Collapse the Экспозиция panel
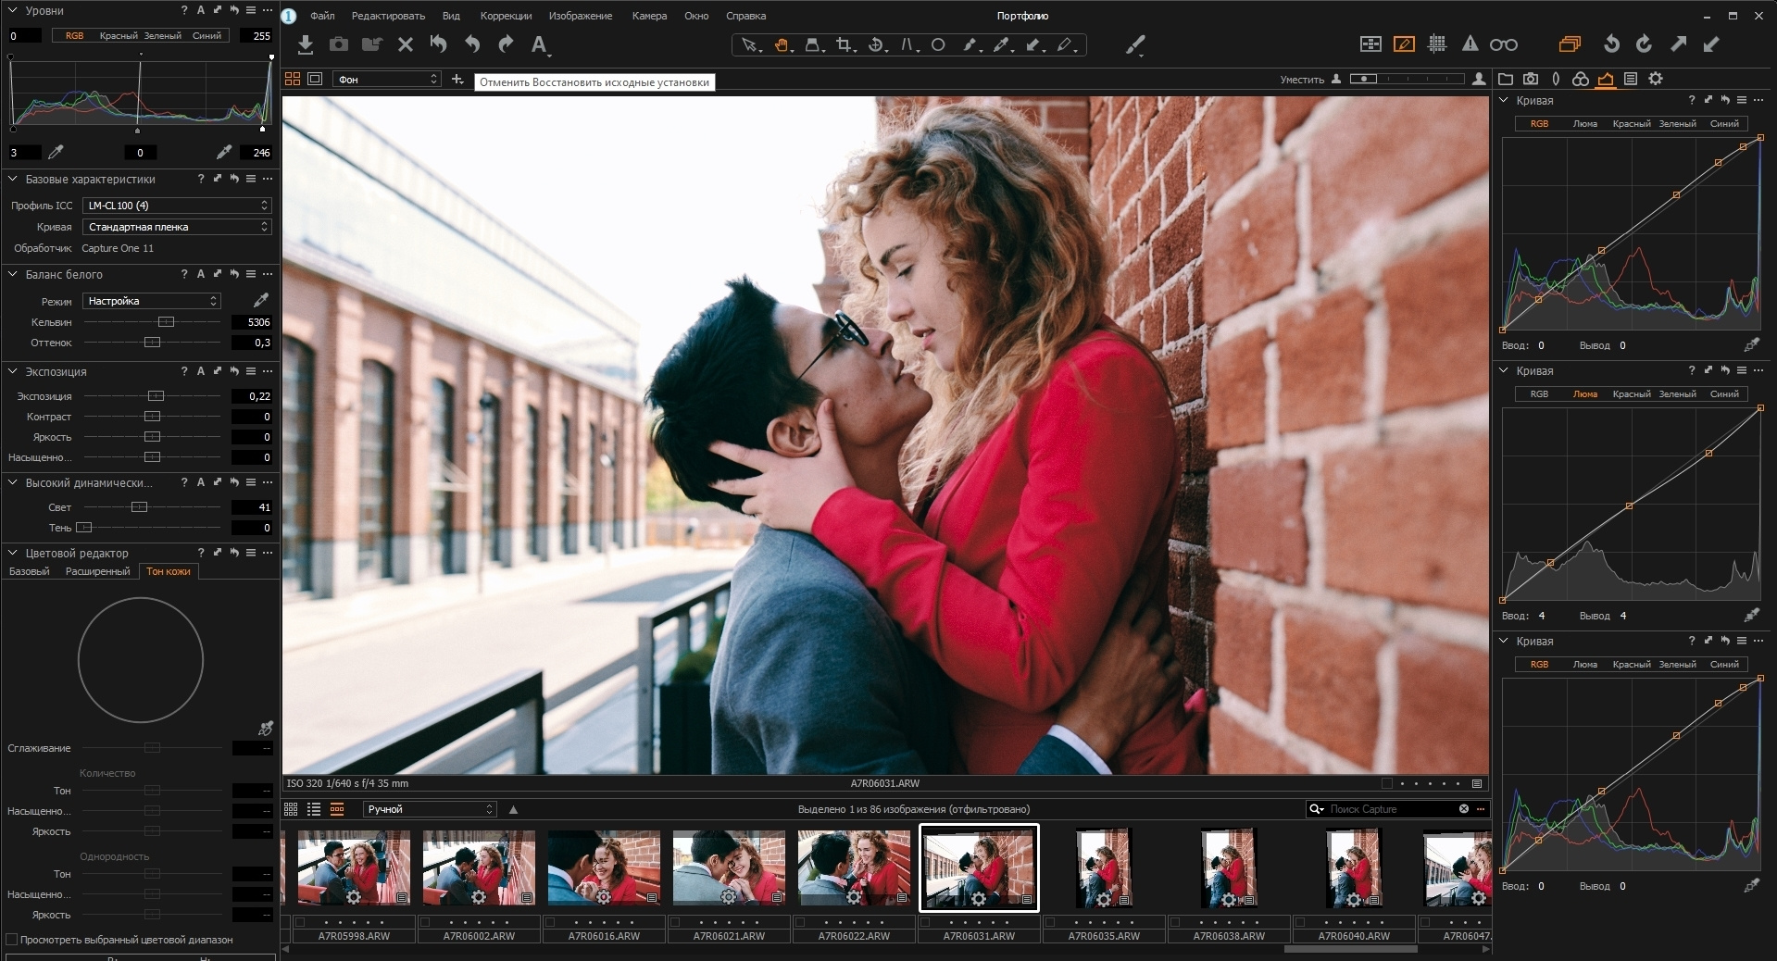 pyautogui.click(x=13, y=371)
